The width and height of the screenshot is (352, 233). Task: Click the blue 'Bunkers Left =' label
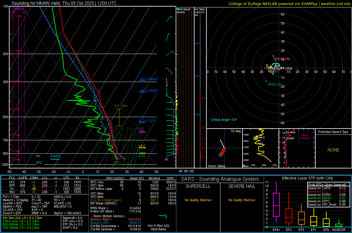pos(100,223)
